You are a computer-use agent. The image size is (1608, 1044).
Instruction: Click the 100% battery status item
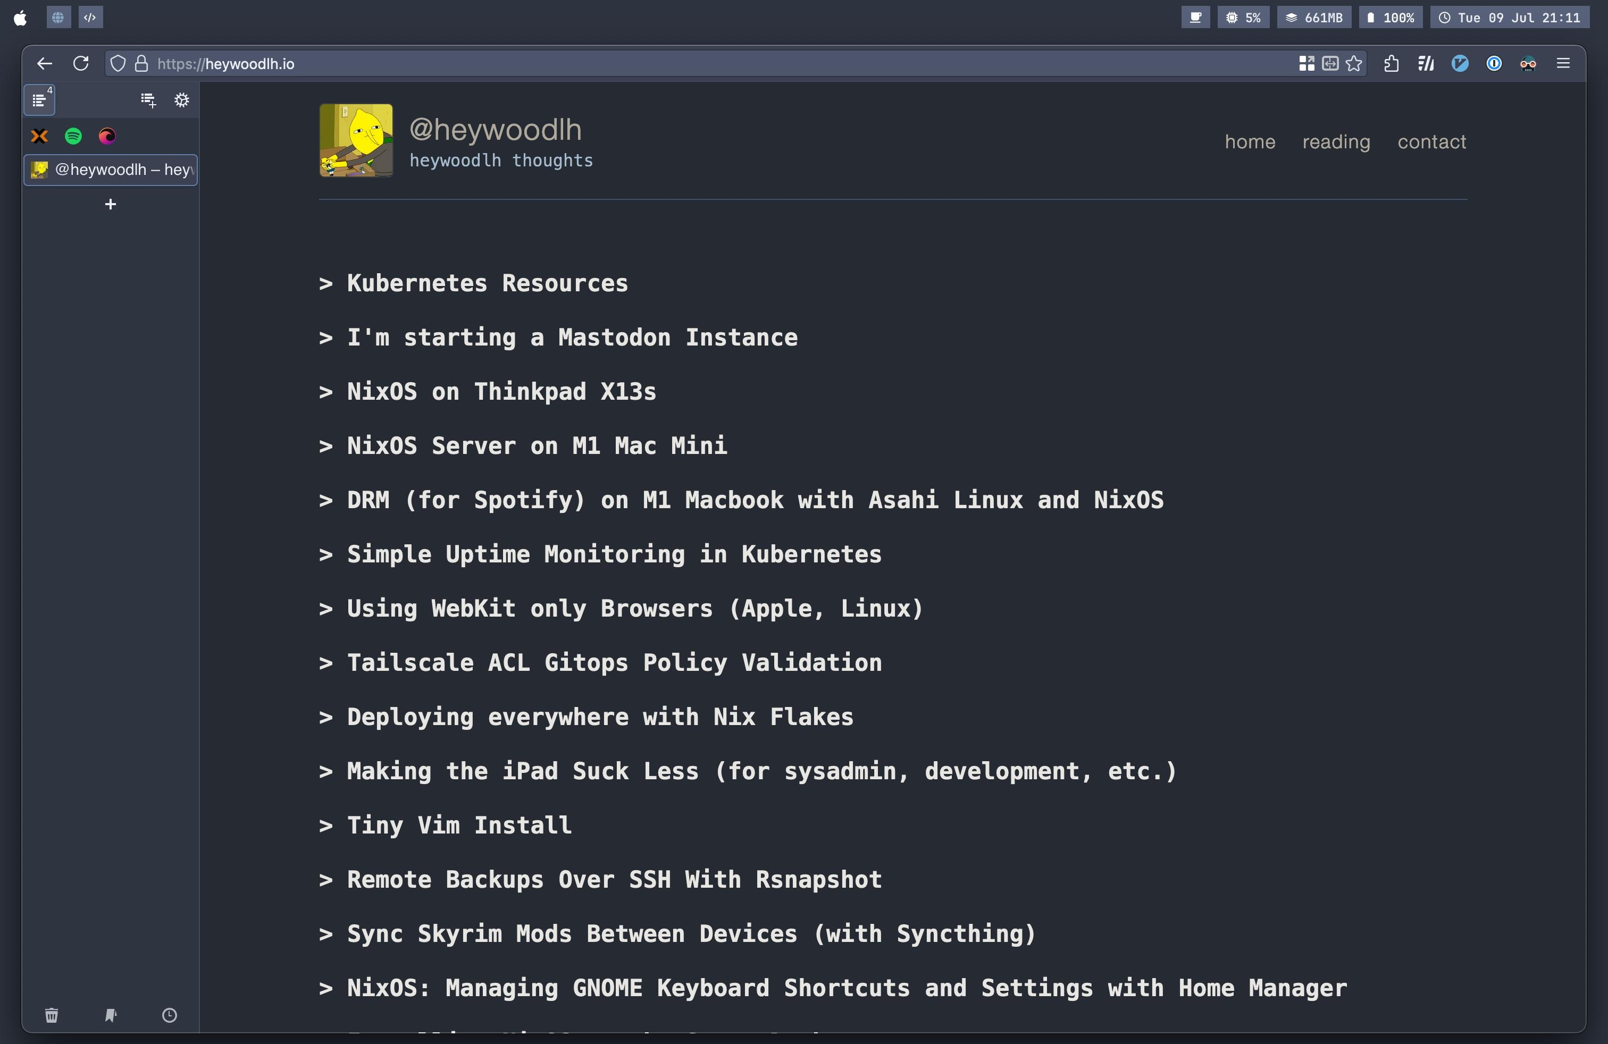tap(1391, 18)
